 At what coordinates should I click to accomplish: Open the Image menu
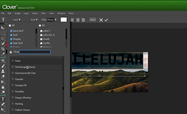17,13
